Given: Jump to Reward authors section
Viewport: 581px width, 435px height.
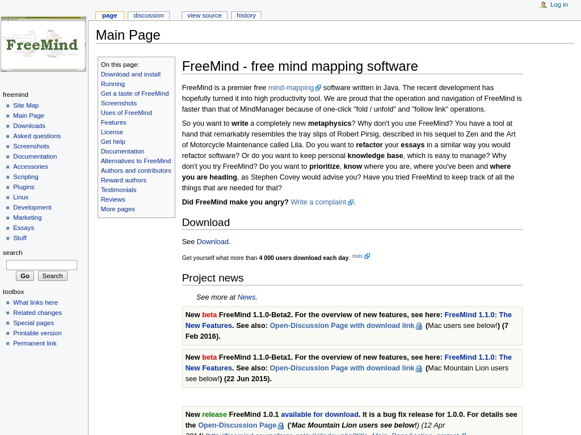Looking at the screenshot, I should tap(124, 180).
